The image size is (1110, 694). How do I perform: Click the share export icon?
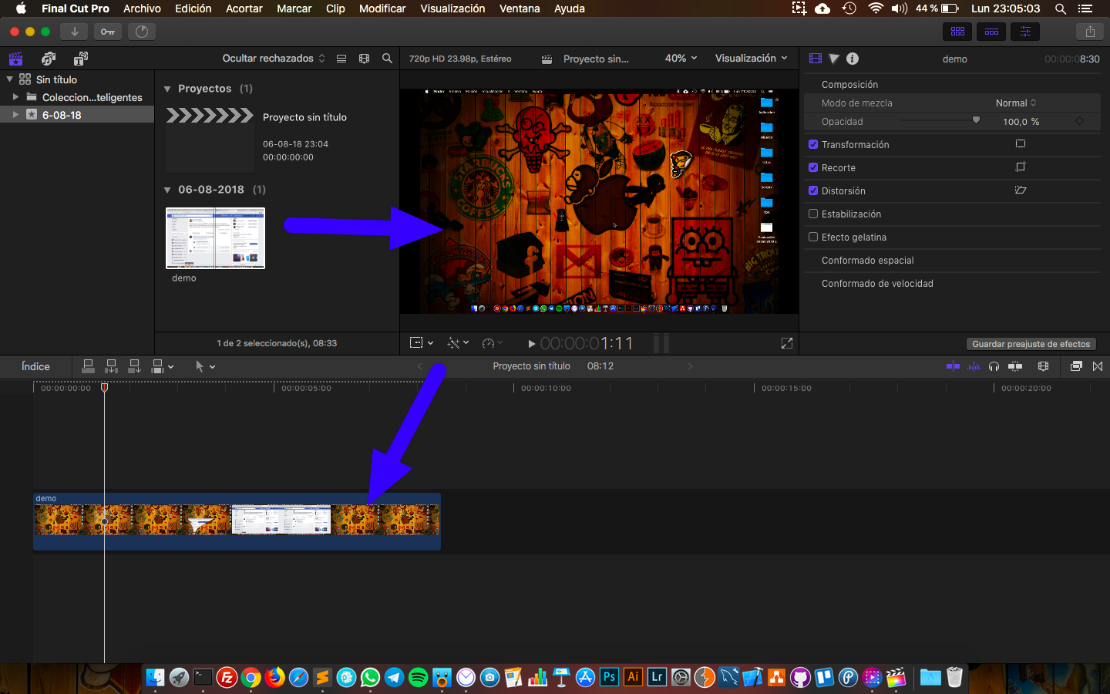(x=1090, y=32)
